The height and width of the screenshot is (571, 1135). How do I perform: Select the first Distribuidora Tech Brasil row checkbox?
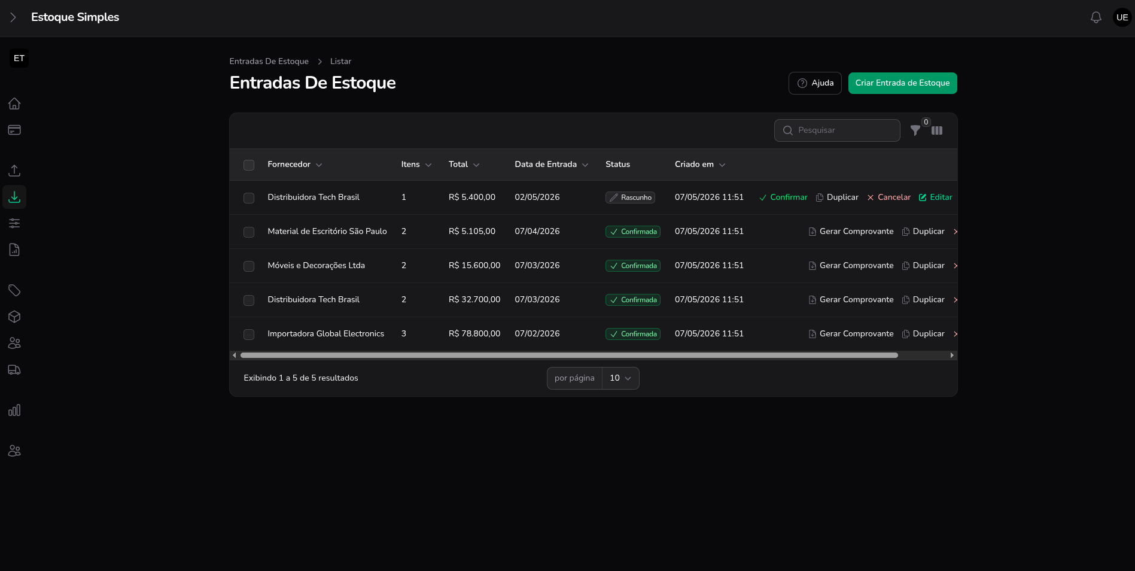[249, 198]
